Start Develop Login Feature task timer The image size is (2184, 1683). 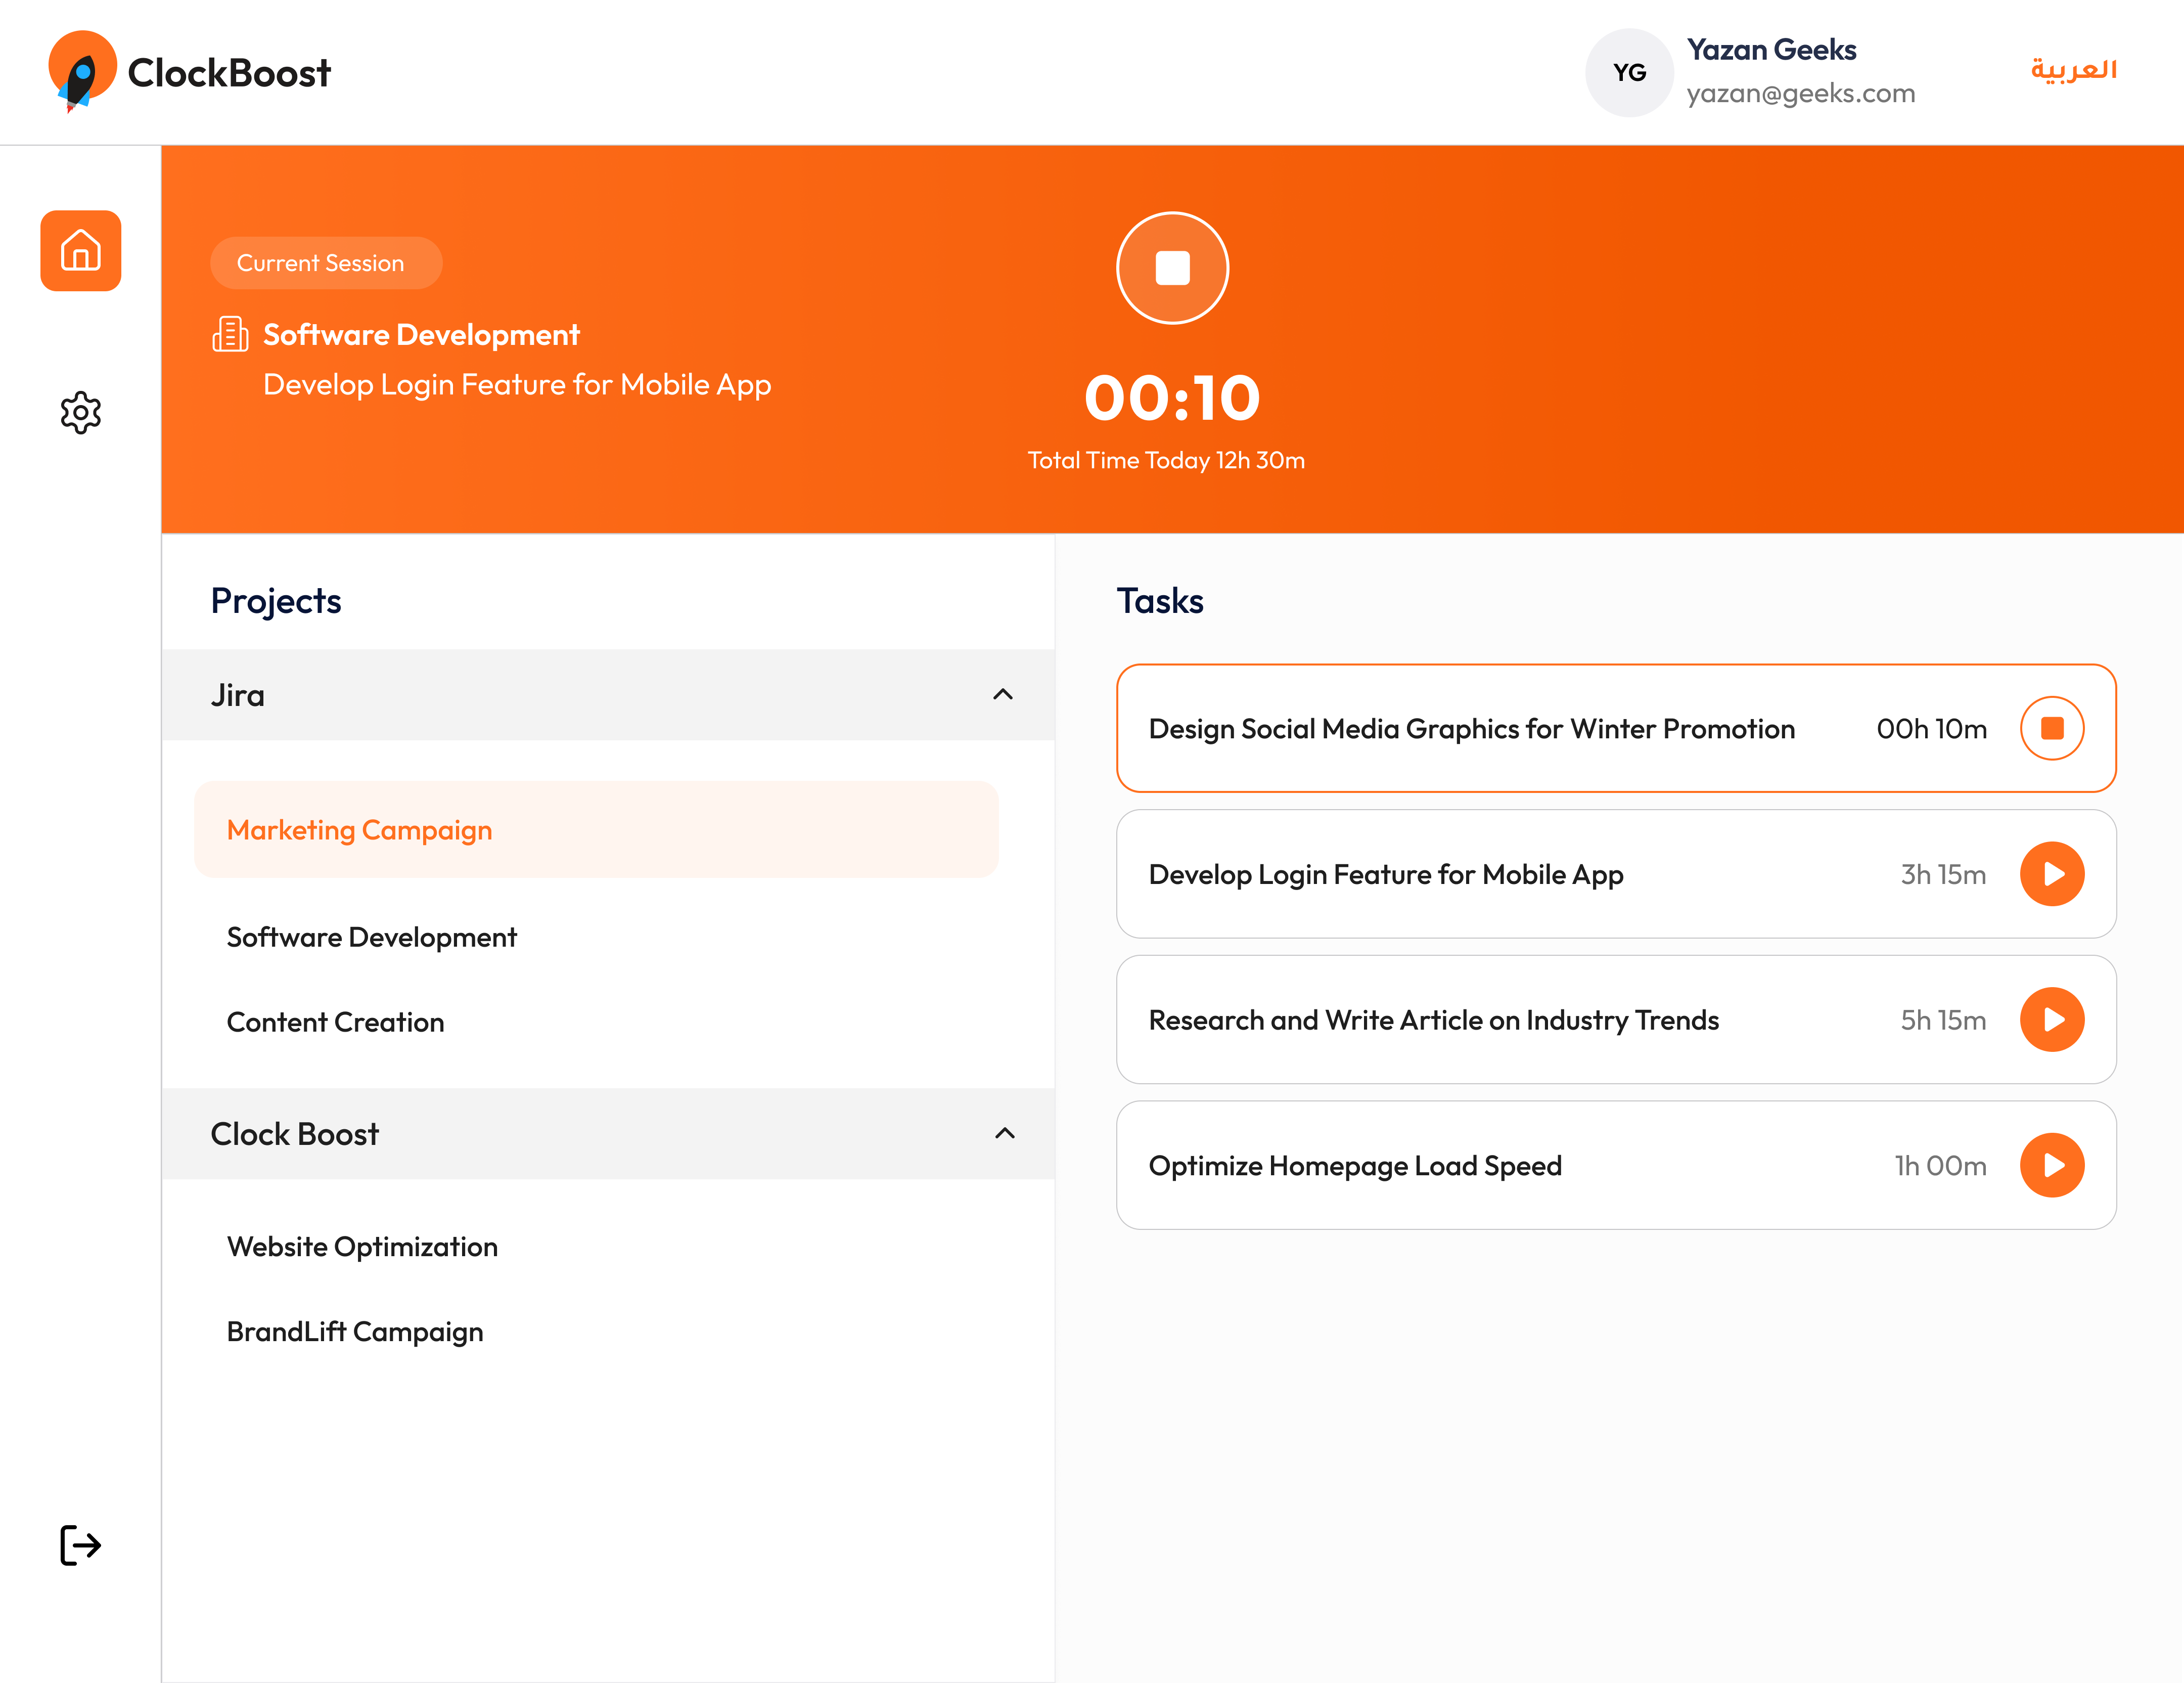pos(2051,874)
